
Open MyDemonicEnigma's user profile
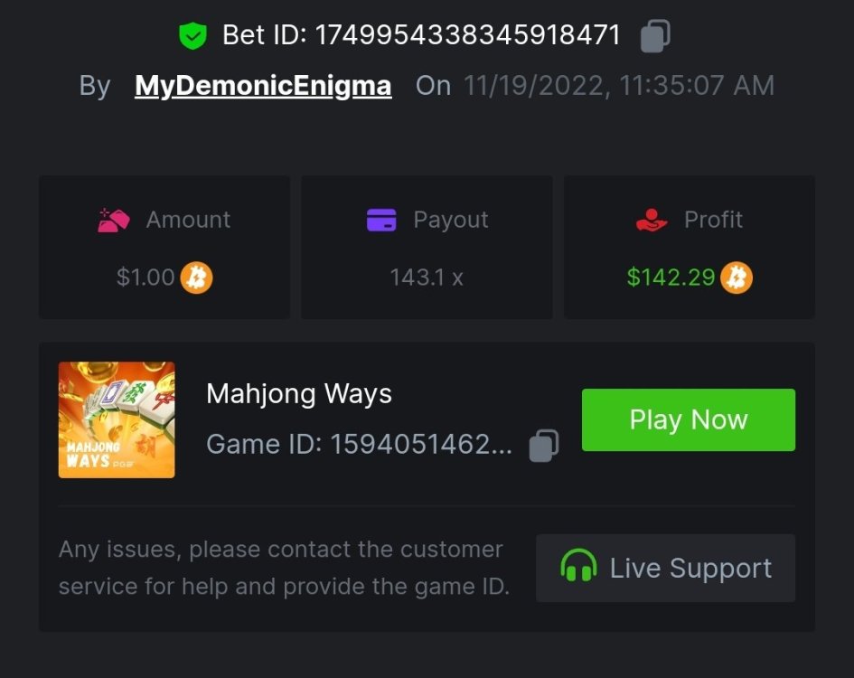coord(263,86)
